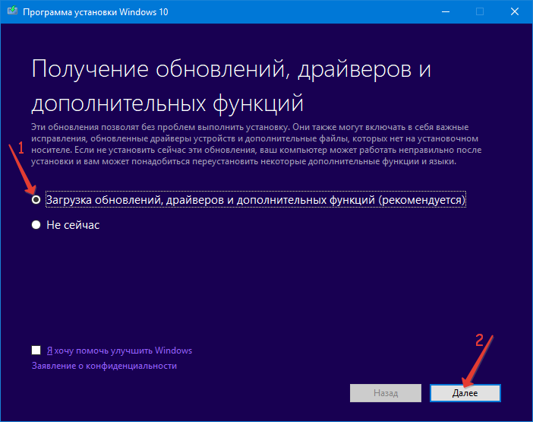Click the "Загрузка обновлений, драйверов" option label
The image size is (533, 422).
pyautogui.click(x=256, y=199)
